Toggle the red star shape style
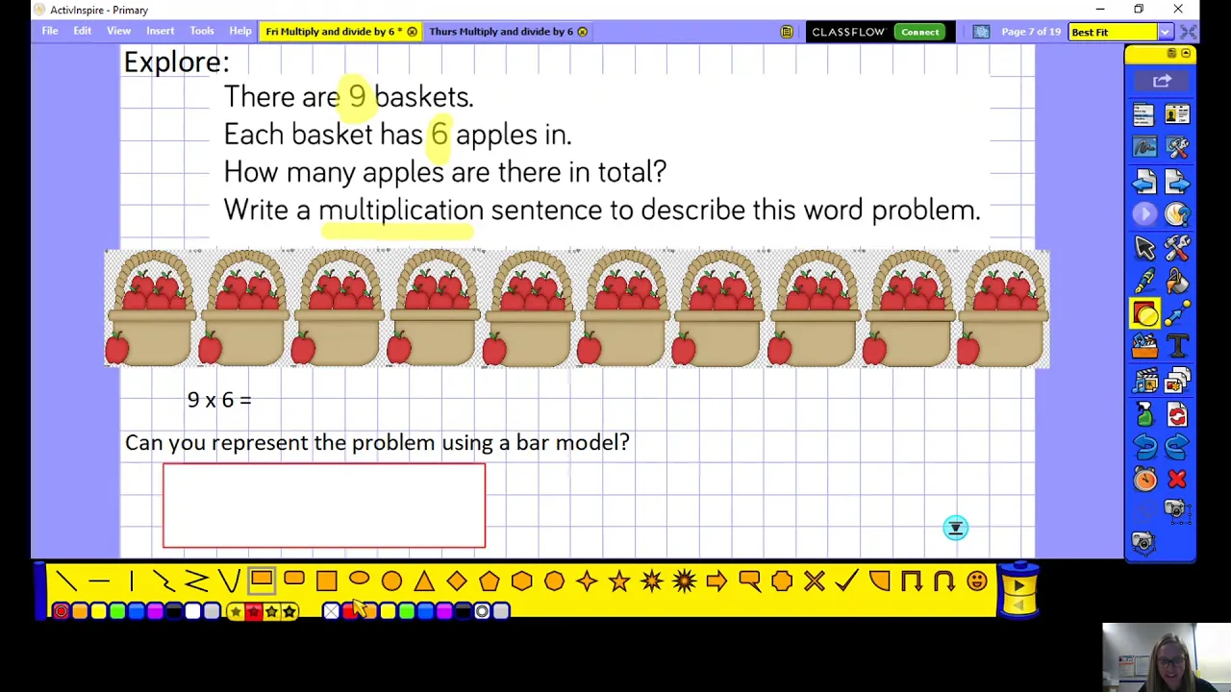 pos(254,611)
